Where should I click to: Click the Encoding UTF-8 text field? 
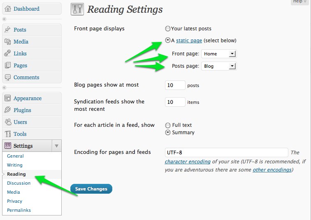[226, 152]
